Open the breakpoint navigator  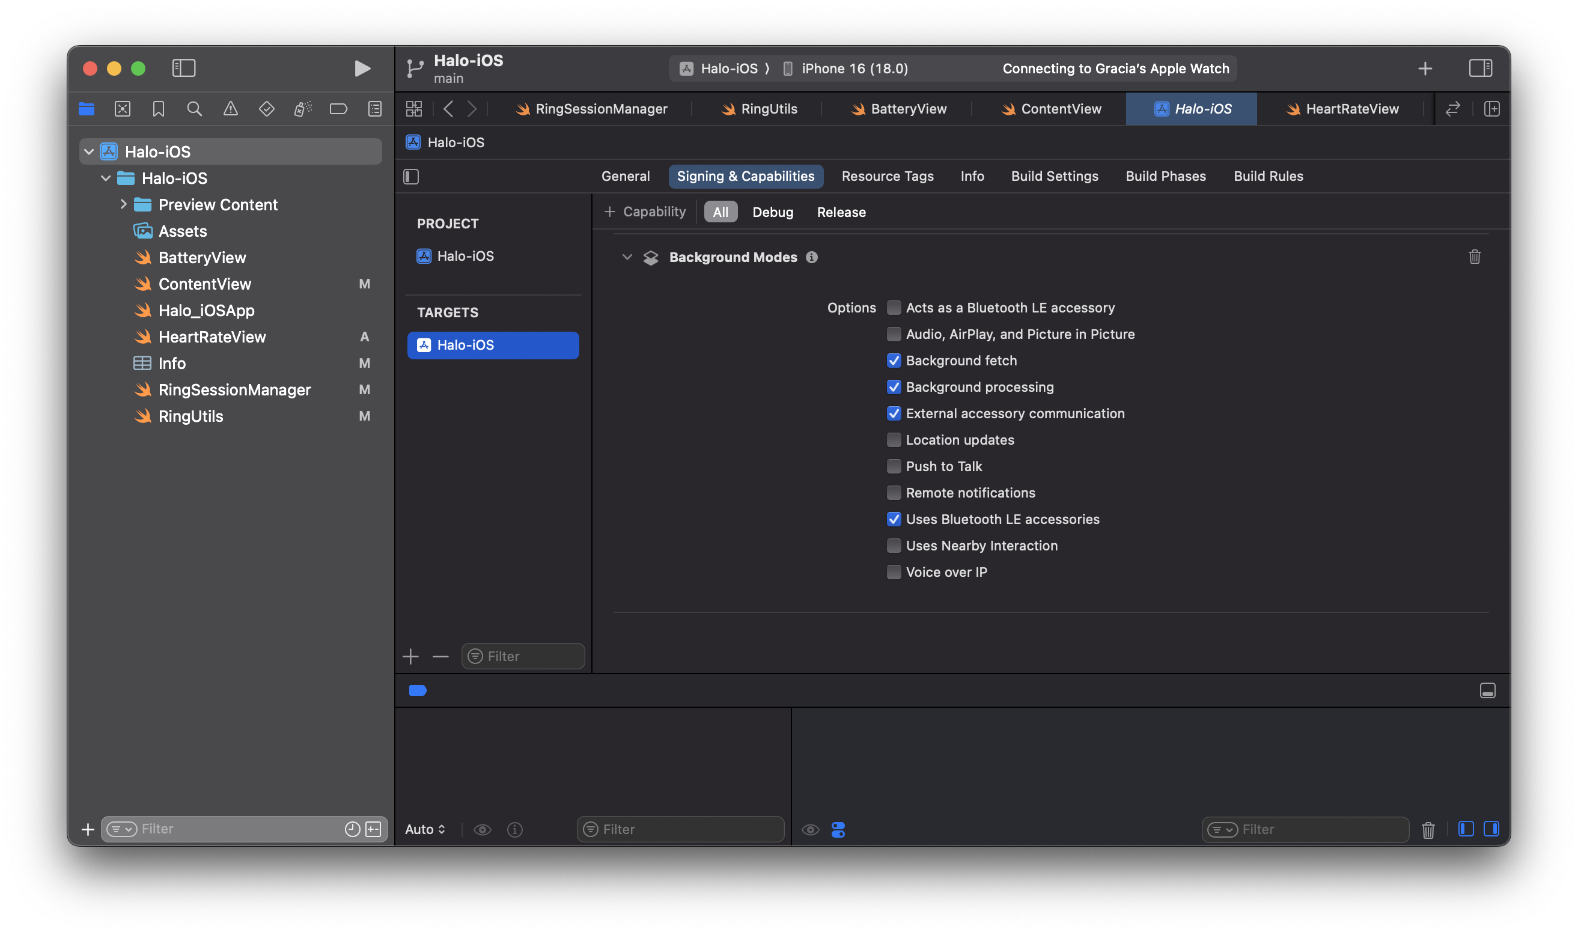pos(338,109)
